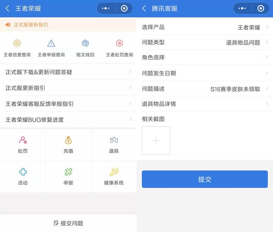Image resolution: width=273 pixels, height=232 pixels.
Task: Click the 问题描述 label
Action: click(153, 89)
